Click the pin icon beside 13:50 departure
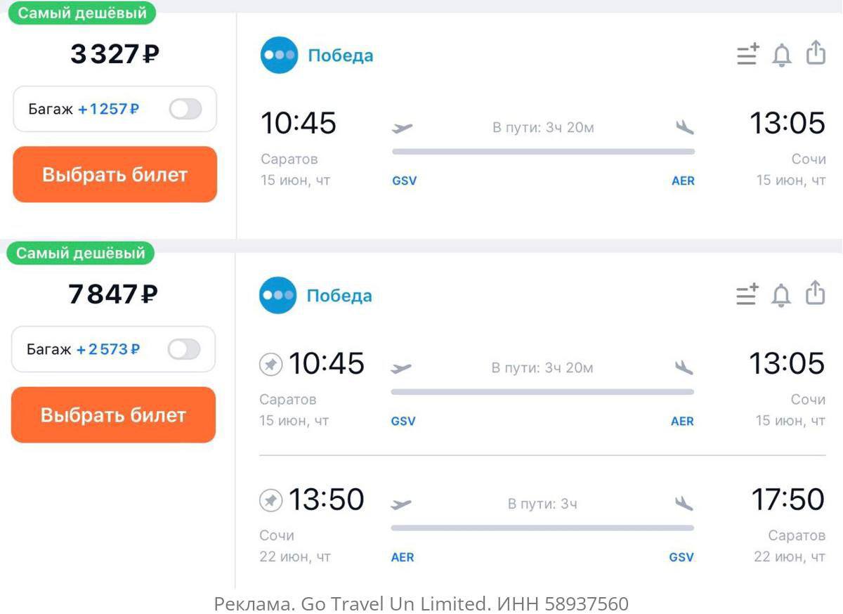 270,500
